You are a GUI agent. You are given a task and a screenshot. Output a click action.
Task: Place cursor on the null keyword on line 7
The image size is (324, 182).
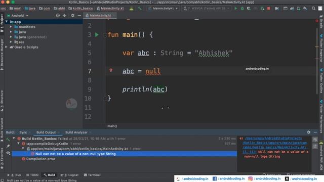point(153,71)
